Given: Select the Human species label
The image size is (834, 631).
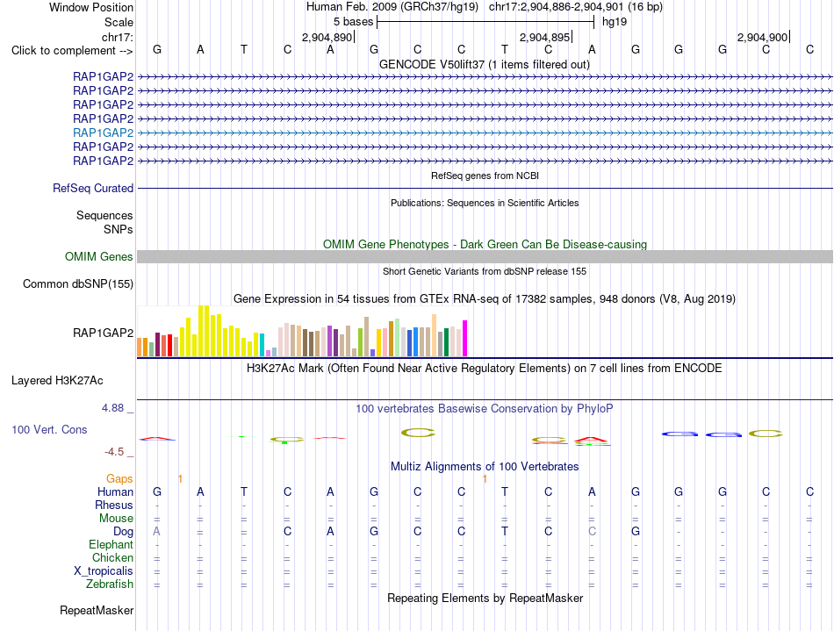Looking at the screenshot, I should click(x=115, y=491).
